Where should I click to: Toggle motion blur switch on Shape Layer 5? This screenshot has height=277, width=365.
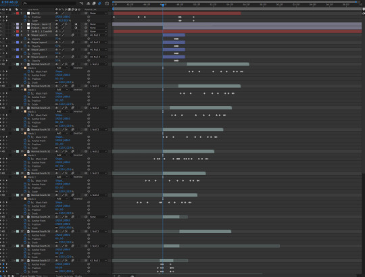click(x=73, y=35)
